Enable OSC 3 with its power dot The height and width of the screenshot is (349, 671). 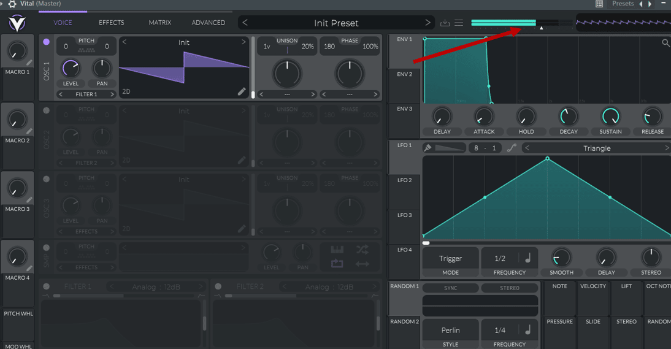(46, 179)
